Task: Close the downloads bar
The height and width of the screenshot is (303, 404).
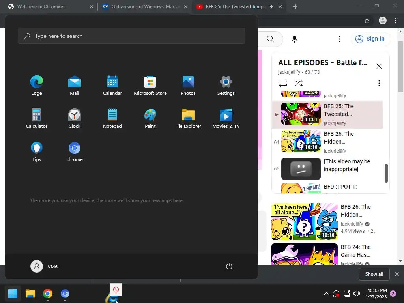Action: click(x=397, y=274)
